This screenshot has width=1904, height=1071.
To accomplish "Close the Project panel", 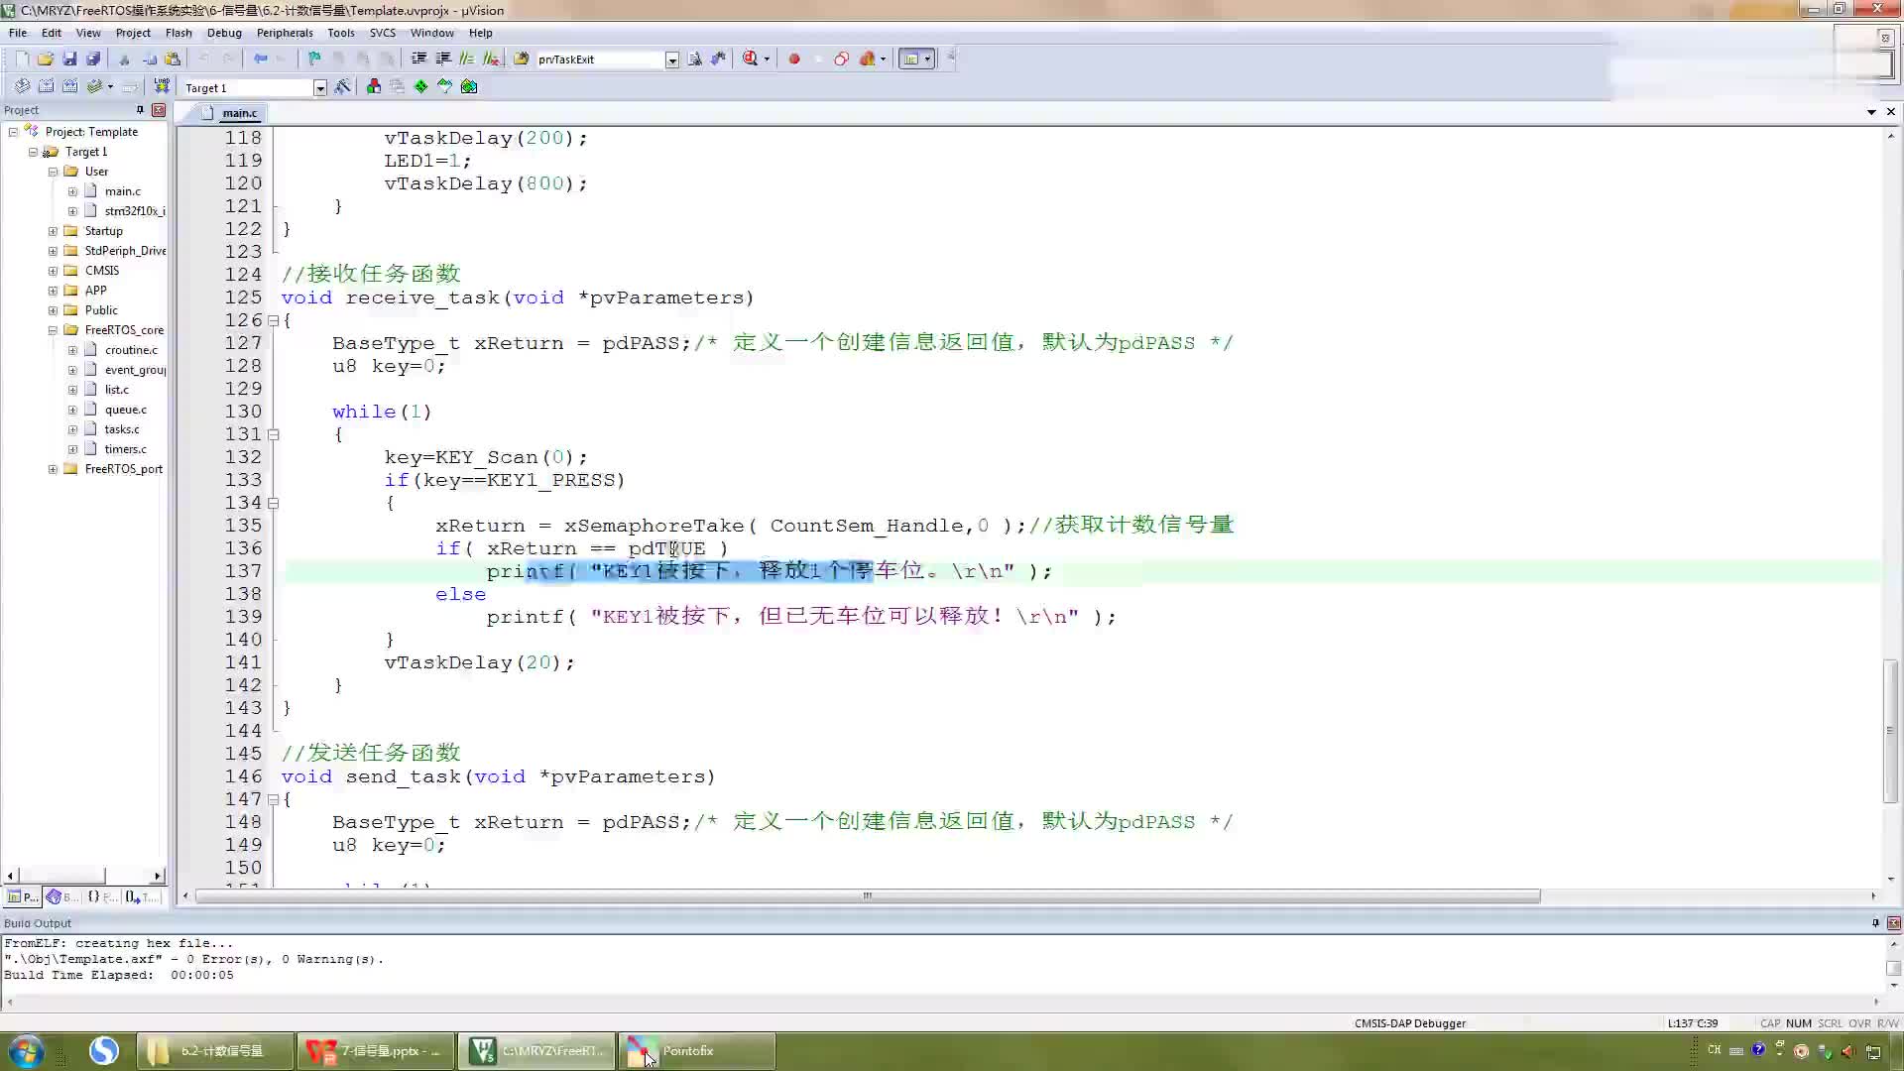I will click(x=158, y=110).
